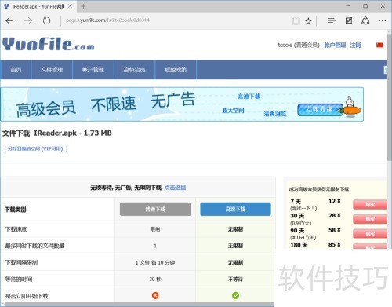Click the 立即升级 upgrade banner button
392x307 pixels.
click(x=320, y=110)
